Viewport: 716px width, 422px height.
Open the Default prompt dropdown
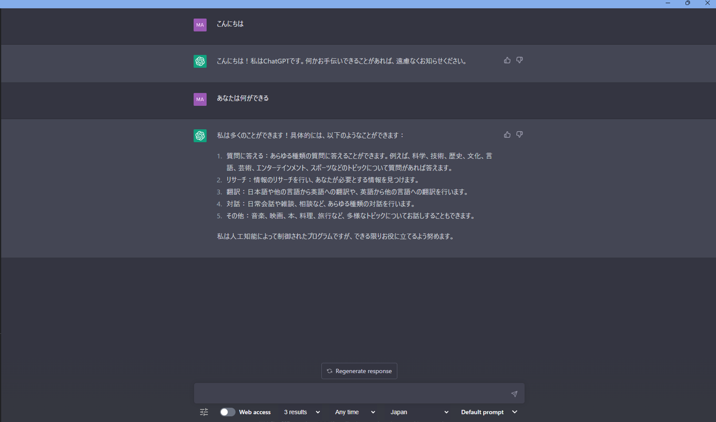489,412
